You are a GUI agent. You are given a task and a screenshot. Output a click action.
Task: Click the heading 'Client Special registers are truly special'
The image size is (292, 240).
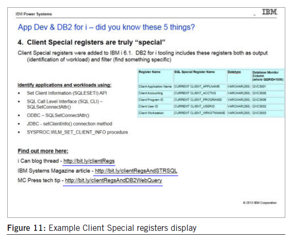pos(91,42)
